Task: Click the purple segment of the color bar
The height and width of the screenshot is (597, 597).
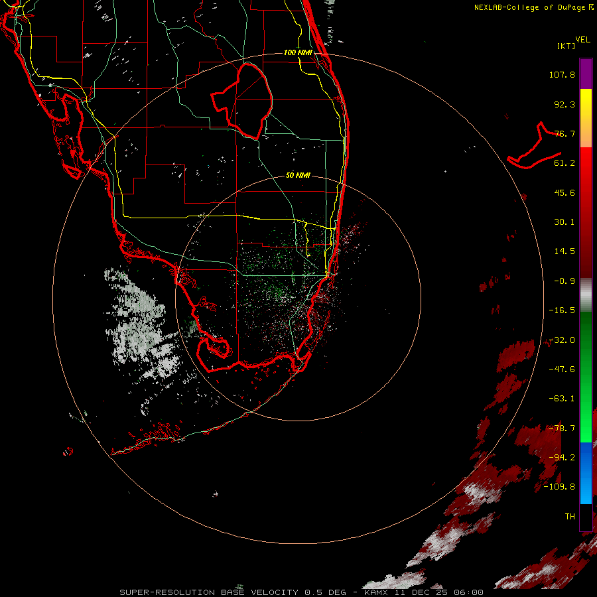Action: (586, 74)
